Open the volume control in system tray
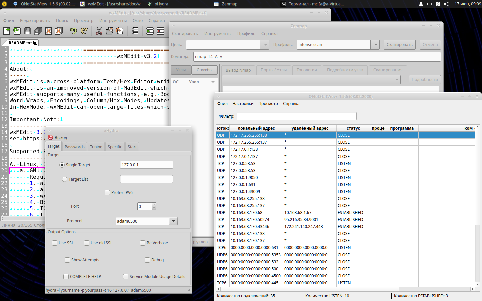The height and width of the screenshot is (301, 482). [447, 4]
